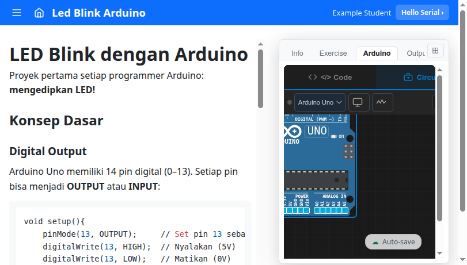Screen dimensions: 467x265
Task: Open the Code editor tab
Action: point(330,78)
